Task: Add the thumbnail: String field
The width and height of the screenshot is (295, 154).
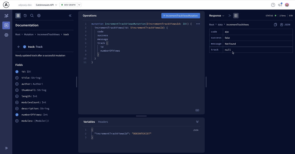Action: [x=17, y=90]
